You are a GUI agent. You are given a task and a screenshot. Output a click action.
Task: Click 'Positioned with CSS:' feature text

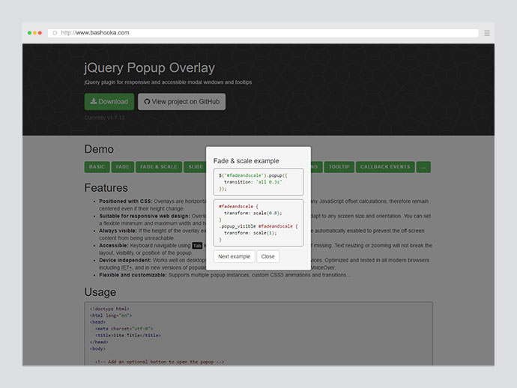coord(125,201)
